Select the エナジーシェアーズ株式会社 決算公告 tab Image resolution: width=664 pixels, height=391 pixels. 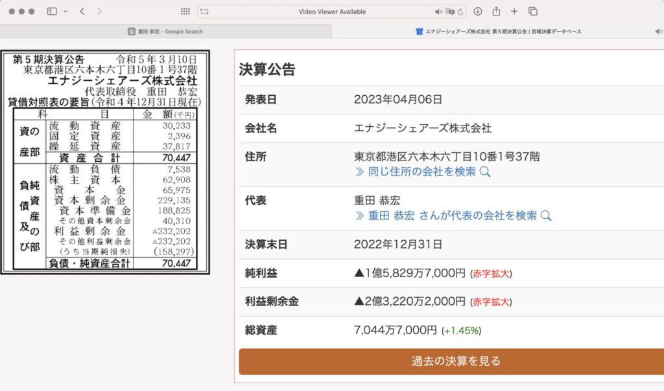click(498, 31)
